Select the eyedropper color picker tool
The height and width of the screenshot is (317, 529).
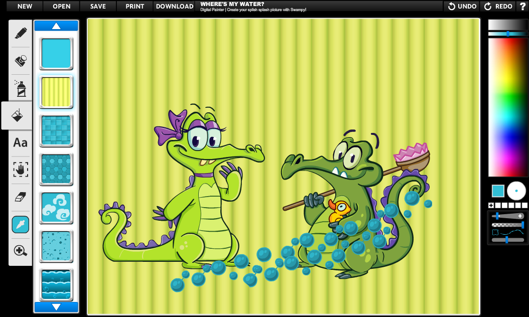click(20, 224)
